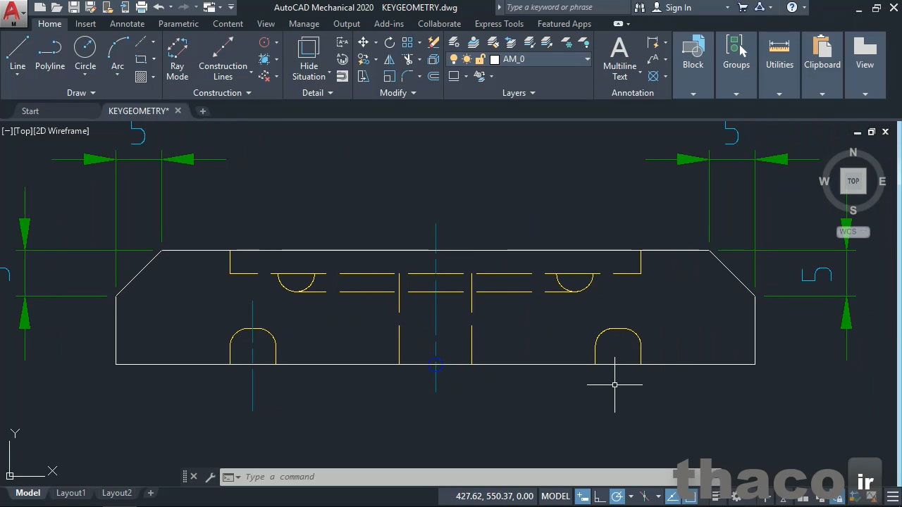
Task: Open the Help question mark icon
Action: pos(792,8)
